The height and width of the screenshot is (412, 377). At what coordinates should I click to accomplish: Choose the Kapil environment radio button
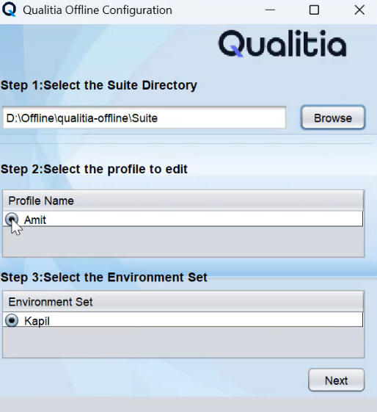tap(12, 320)
